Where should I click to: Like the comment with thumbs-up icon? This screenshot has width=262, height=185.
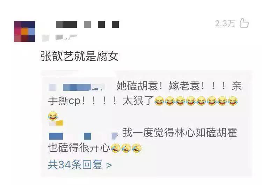(244, 23)
